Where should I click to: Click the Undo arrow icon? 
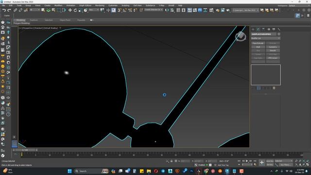[4, 10]
